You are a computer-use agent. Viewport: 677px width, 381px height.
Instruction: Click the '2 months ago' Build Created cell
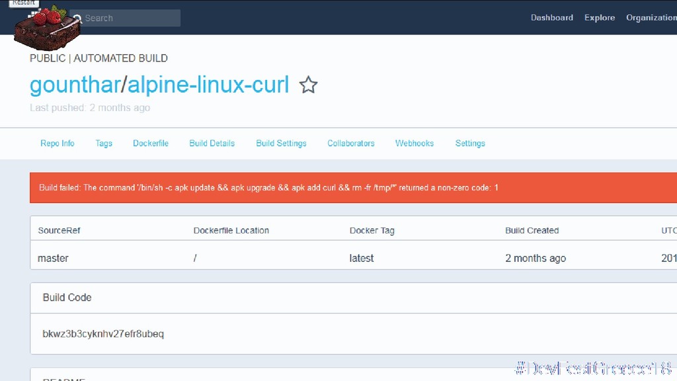[536, 259]
